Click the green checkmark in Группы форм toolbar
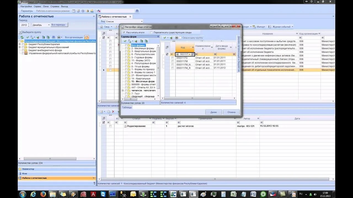This screenshot has width=353, height=198. tap(125, 41)
